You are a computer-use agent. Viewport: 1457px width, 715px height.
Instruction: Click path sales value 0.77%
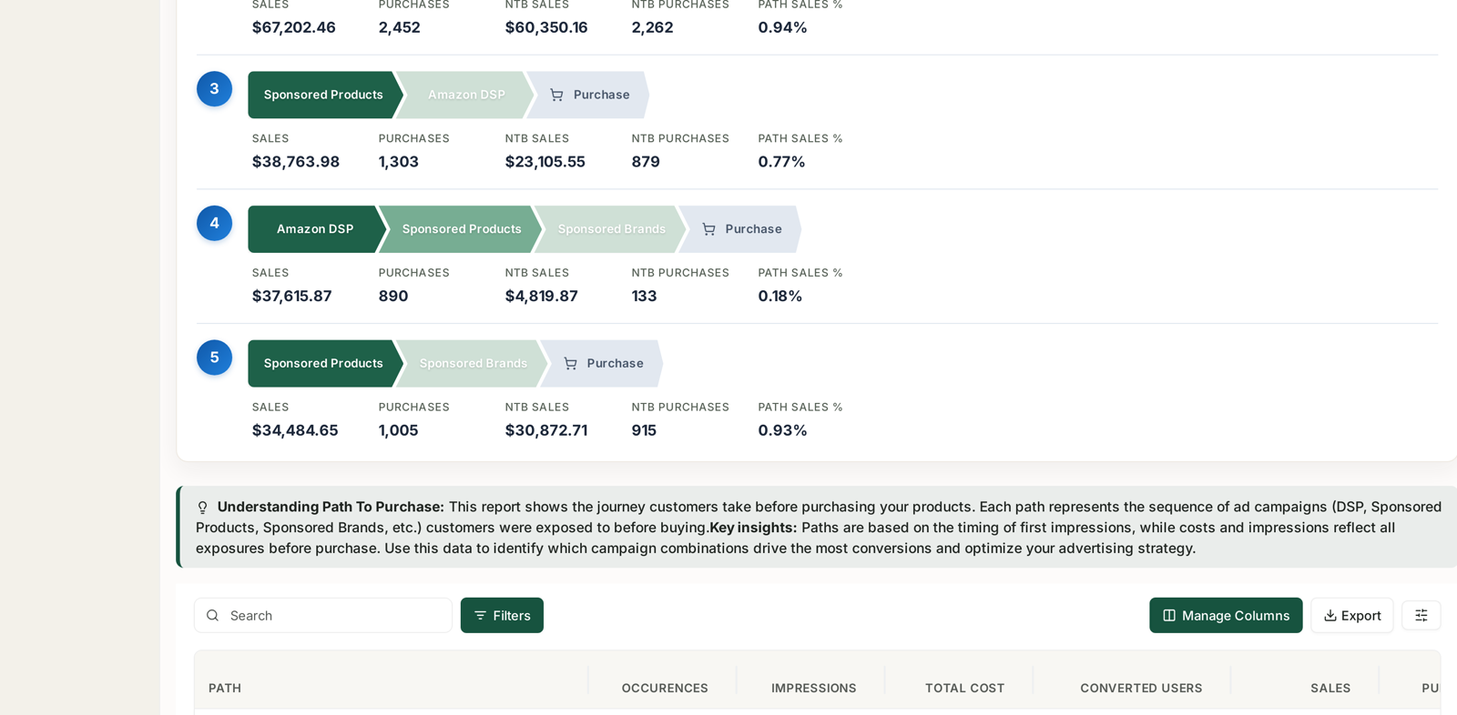tap(782, 162)
